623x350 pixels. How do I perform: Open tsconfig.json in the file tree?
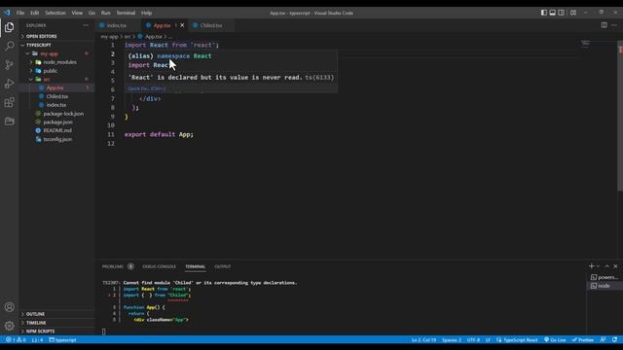(x=57, y=139)
